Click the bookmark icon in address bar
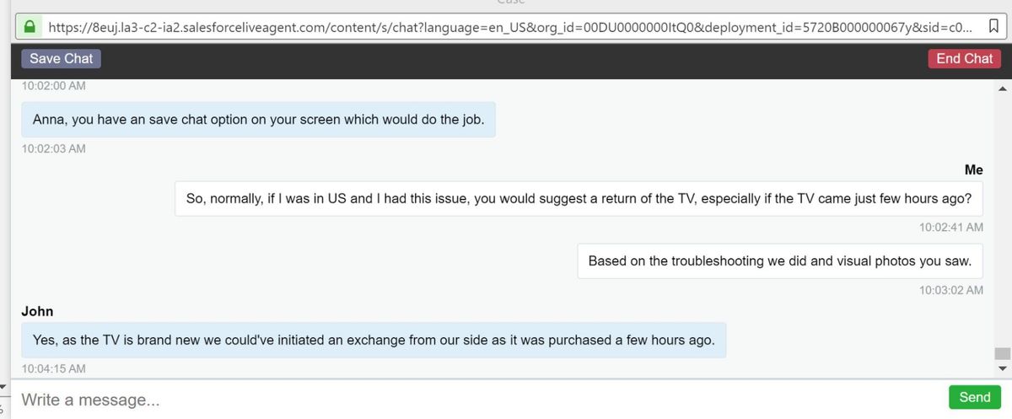The width and height of the screenshot is (1012, 419). (993, 27)
